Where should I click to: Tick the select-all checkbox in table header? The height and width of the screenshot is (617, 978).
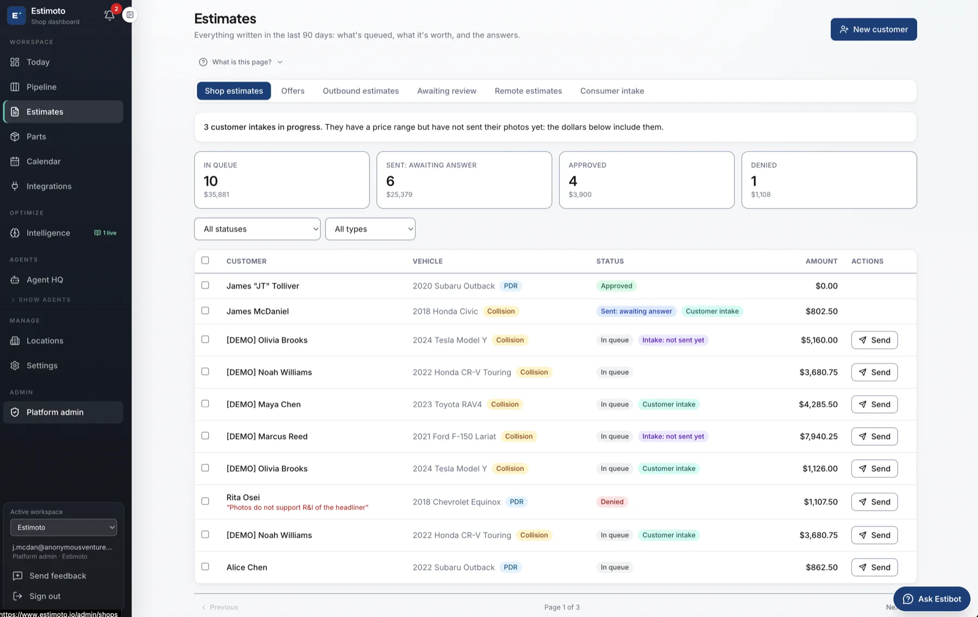click(x=205, y=260)
